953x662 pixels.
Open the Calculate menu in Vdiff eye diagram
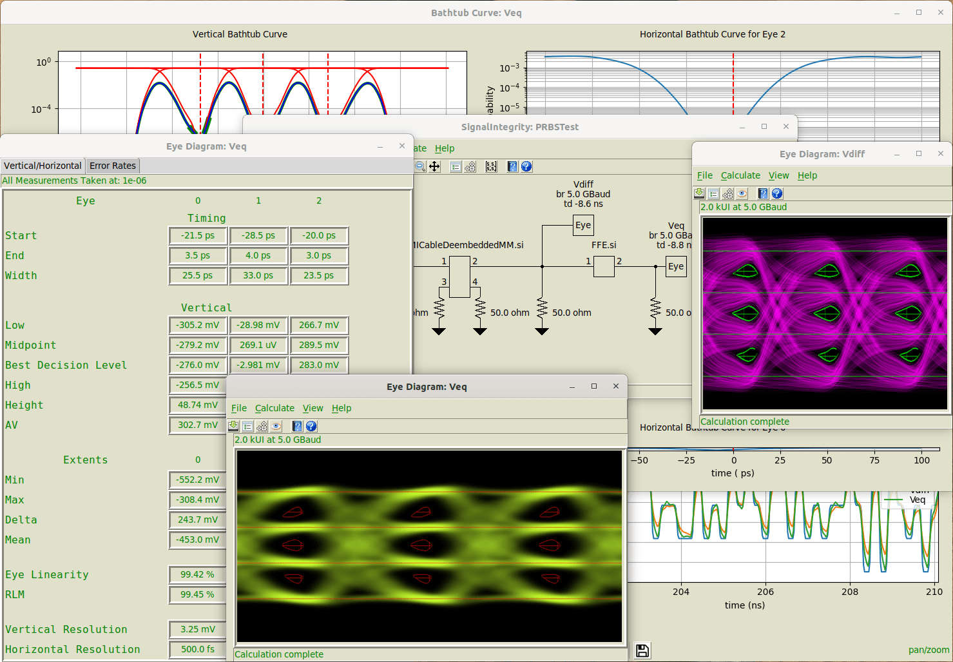point(740,175)
